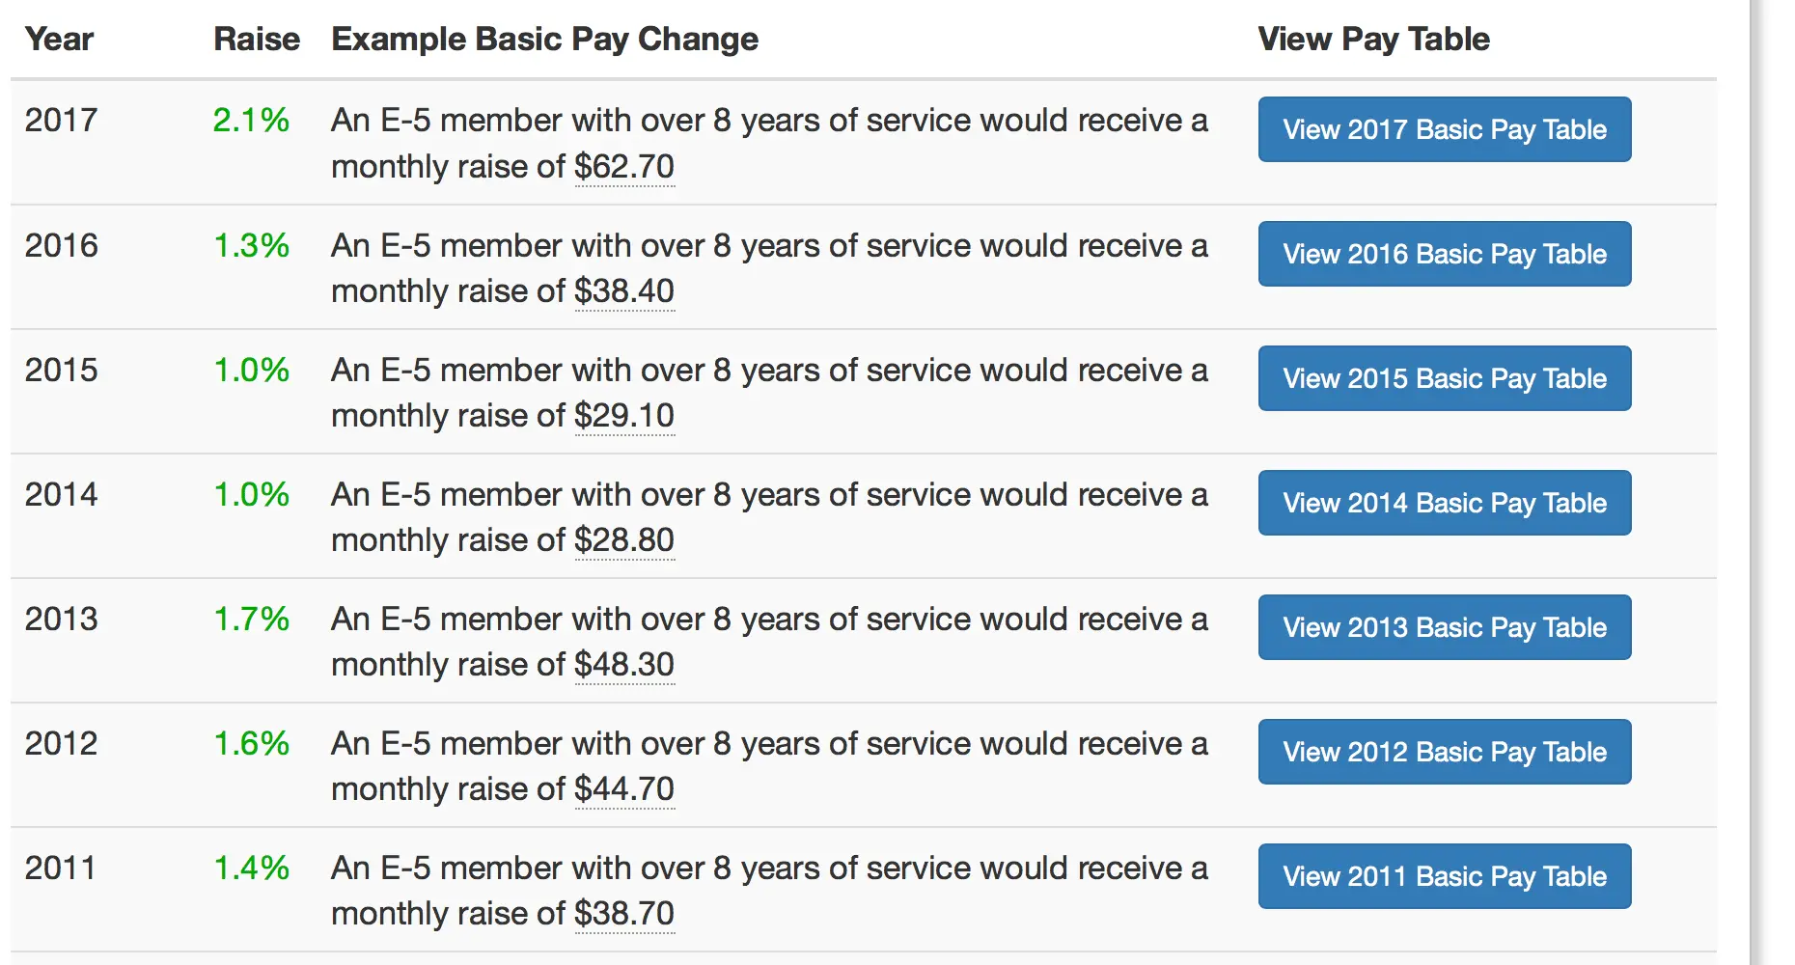Viewport: 1795px width, 965px height.
Task: Go to the 2012 Basic Pay Table
Action: pyautogui.click(x=1444, y=752)
